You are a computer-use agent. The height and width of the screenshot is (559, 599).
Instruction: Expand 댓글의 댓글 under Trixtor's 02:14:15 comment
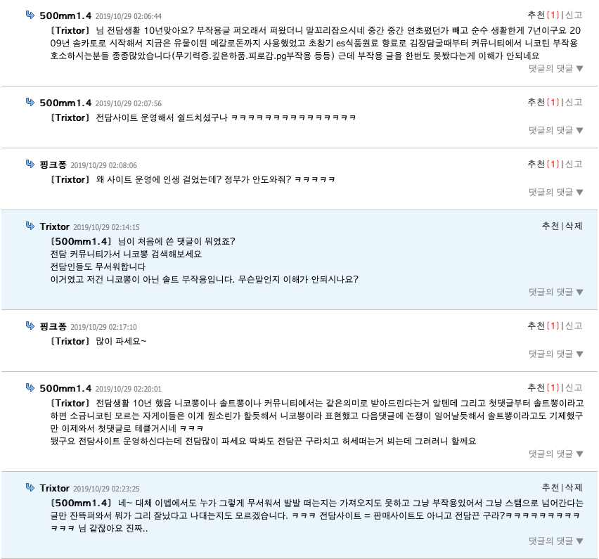click(556, 292)
